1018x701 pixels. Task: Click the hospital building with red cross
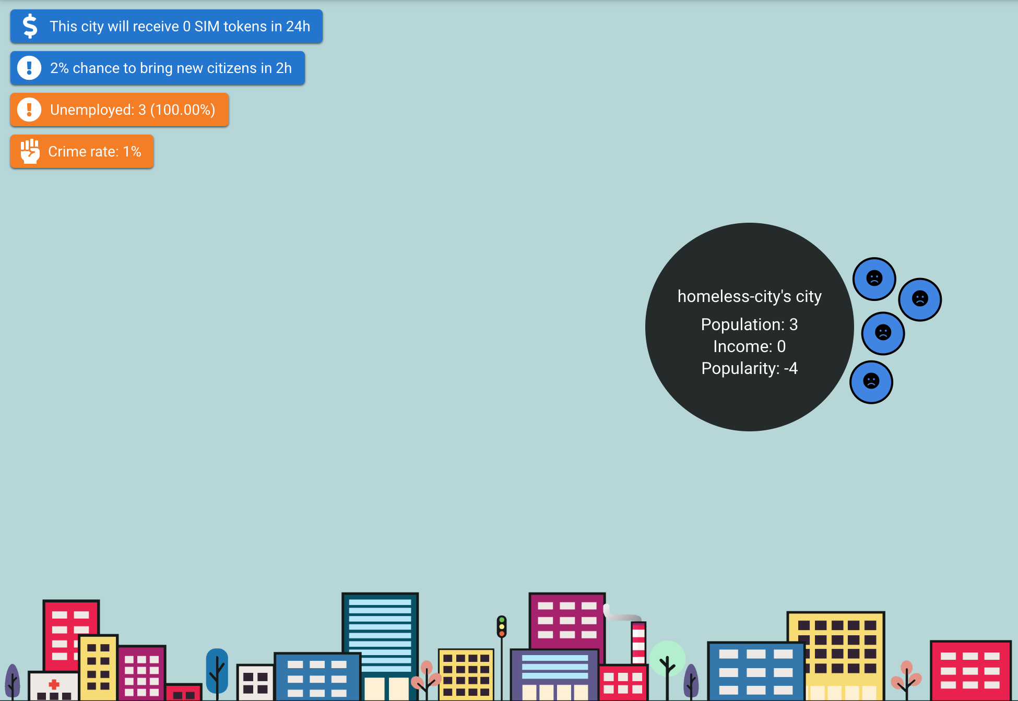(54, 685)
